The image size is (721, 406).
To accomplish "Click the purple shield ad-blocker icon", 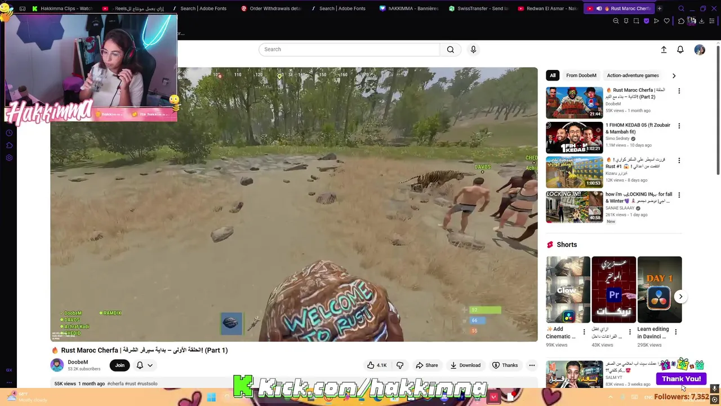I will (646, 21).
